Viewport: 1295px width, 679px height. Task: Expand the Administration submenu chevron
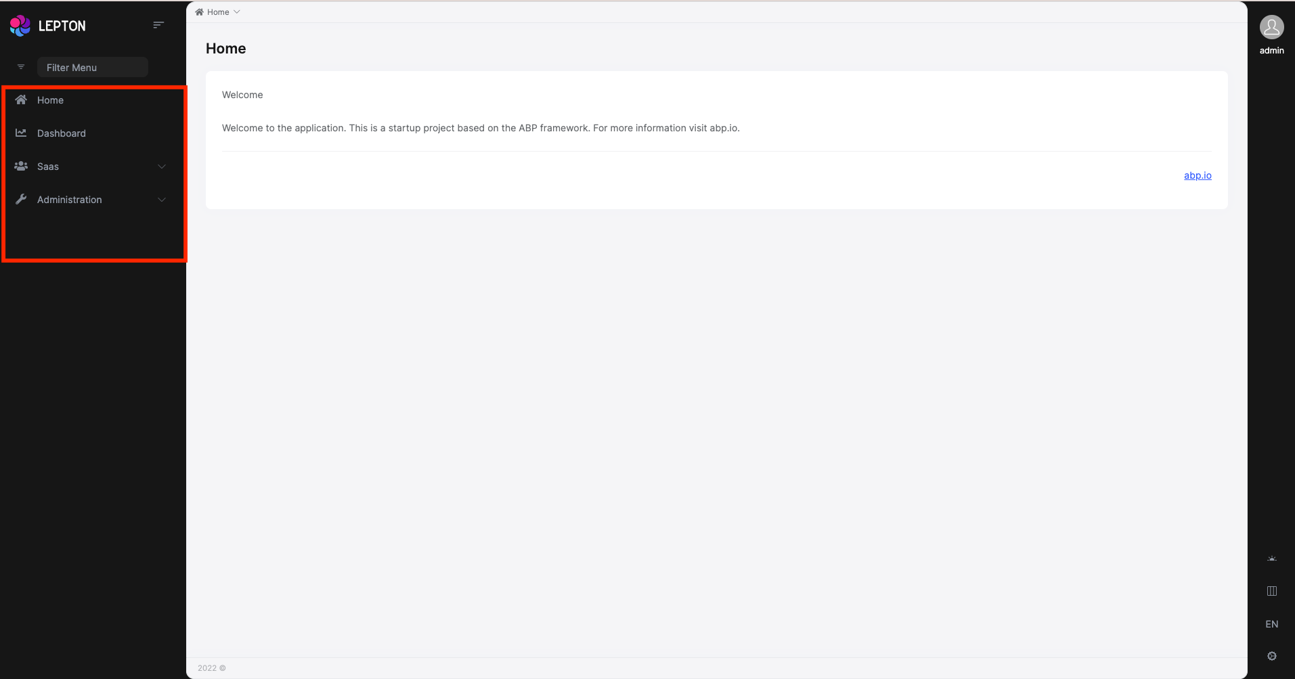[162, 200]
